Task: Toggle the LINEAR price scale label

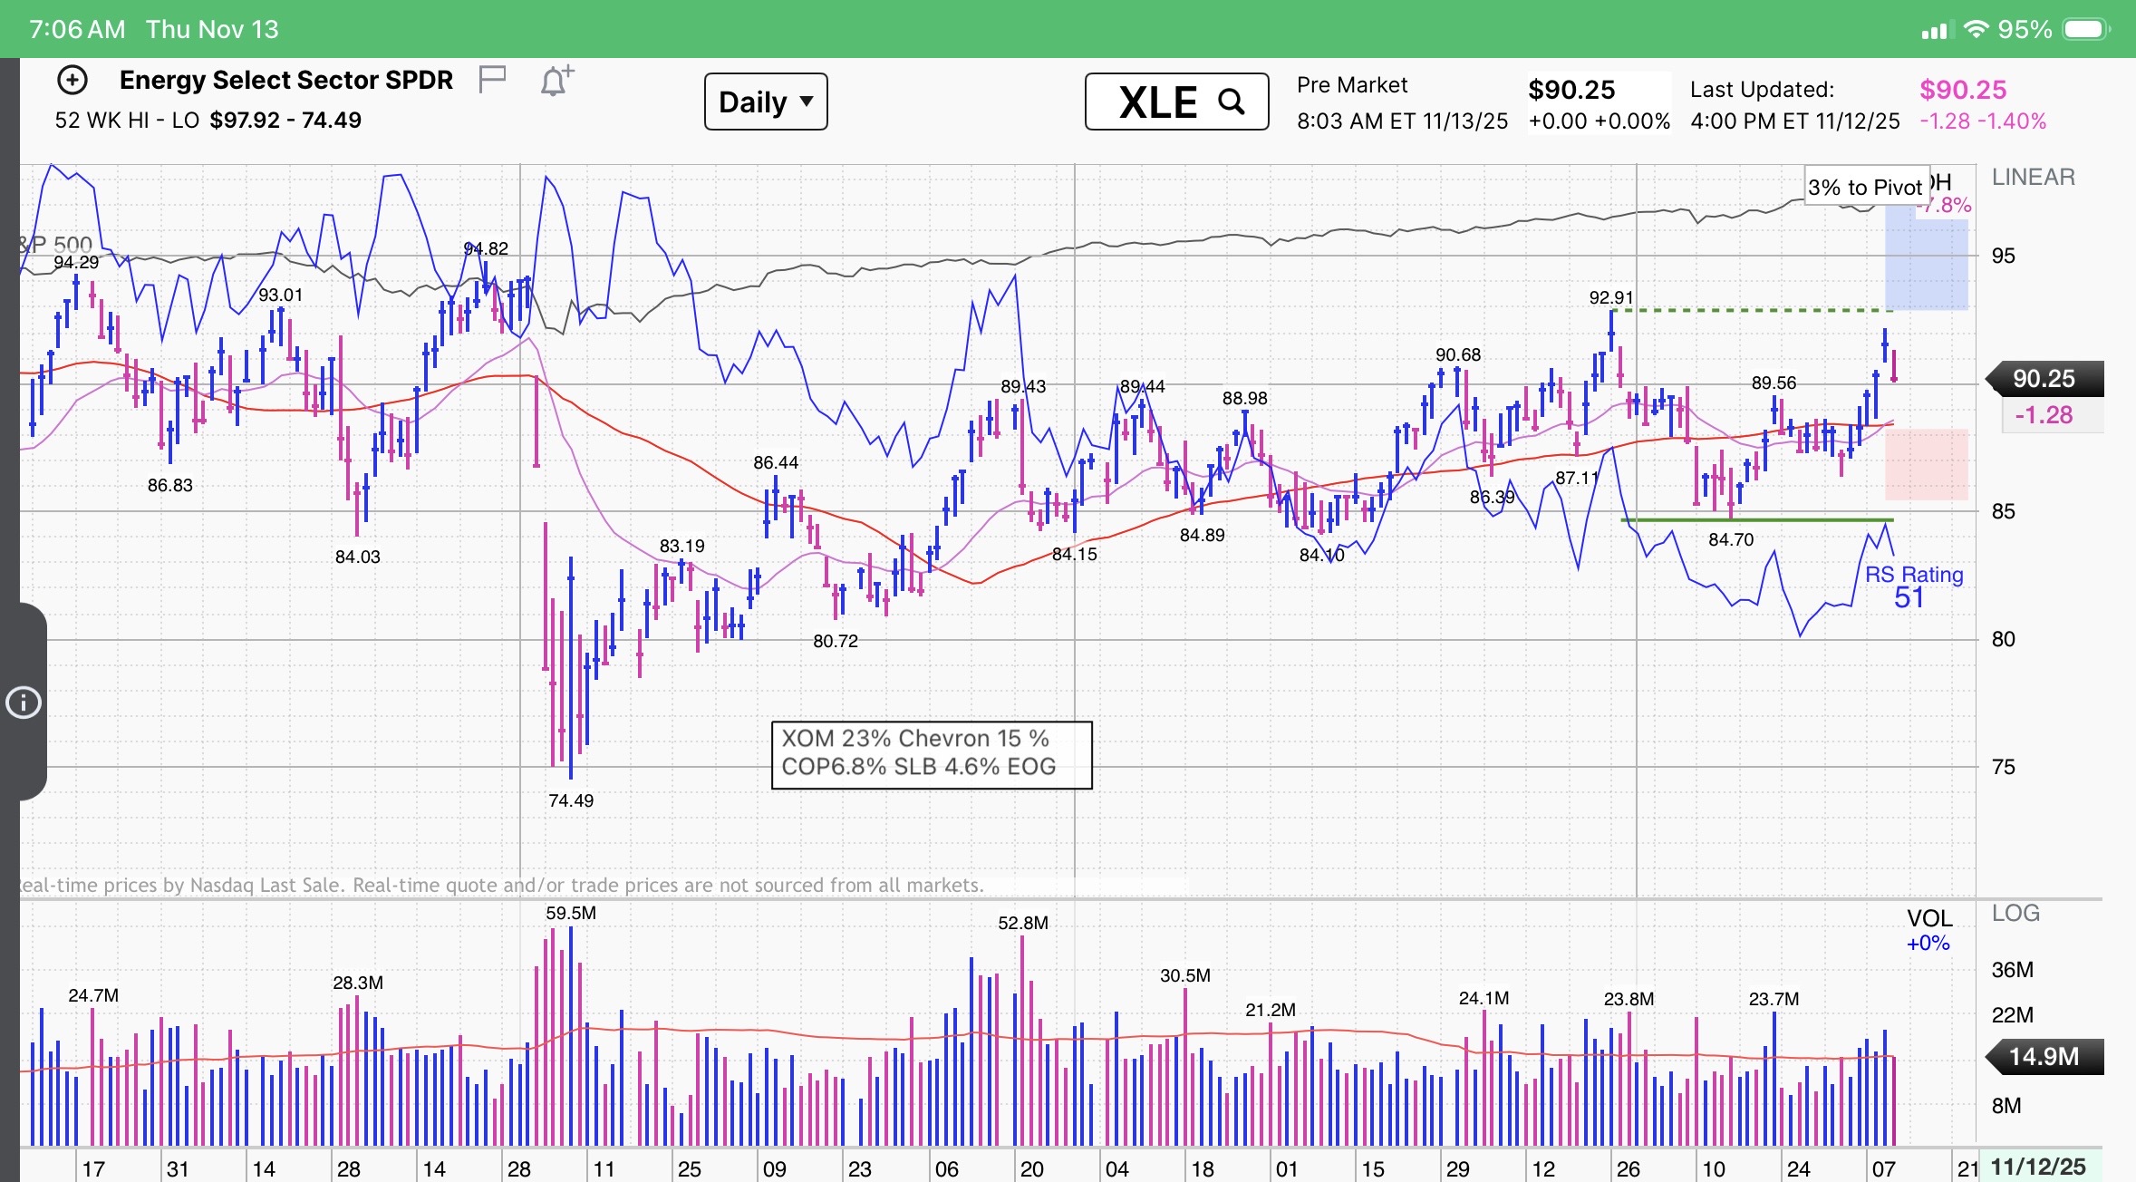Action: pyautogui.click(x=2033, y=177)
